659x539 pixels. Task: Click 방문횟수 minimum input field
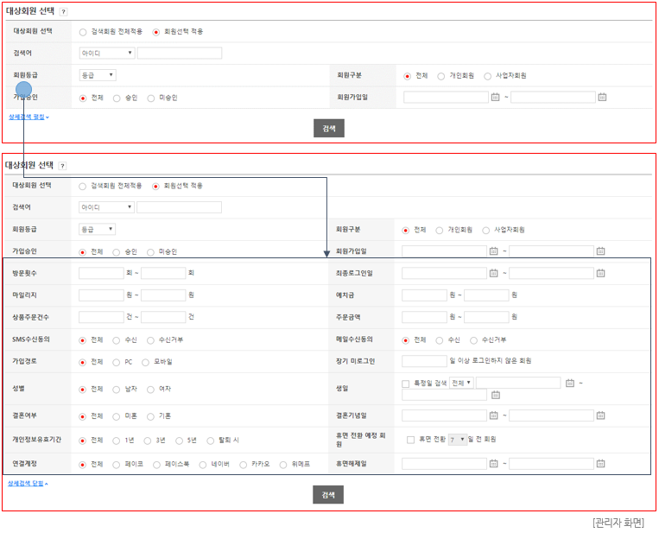coord(101,273)
